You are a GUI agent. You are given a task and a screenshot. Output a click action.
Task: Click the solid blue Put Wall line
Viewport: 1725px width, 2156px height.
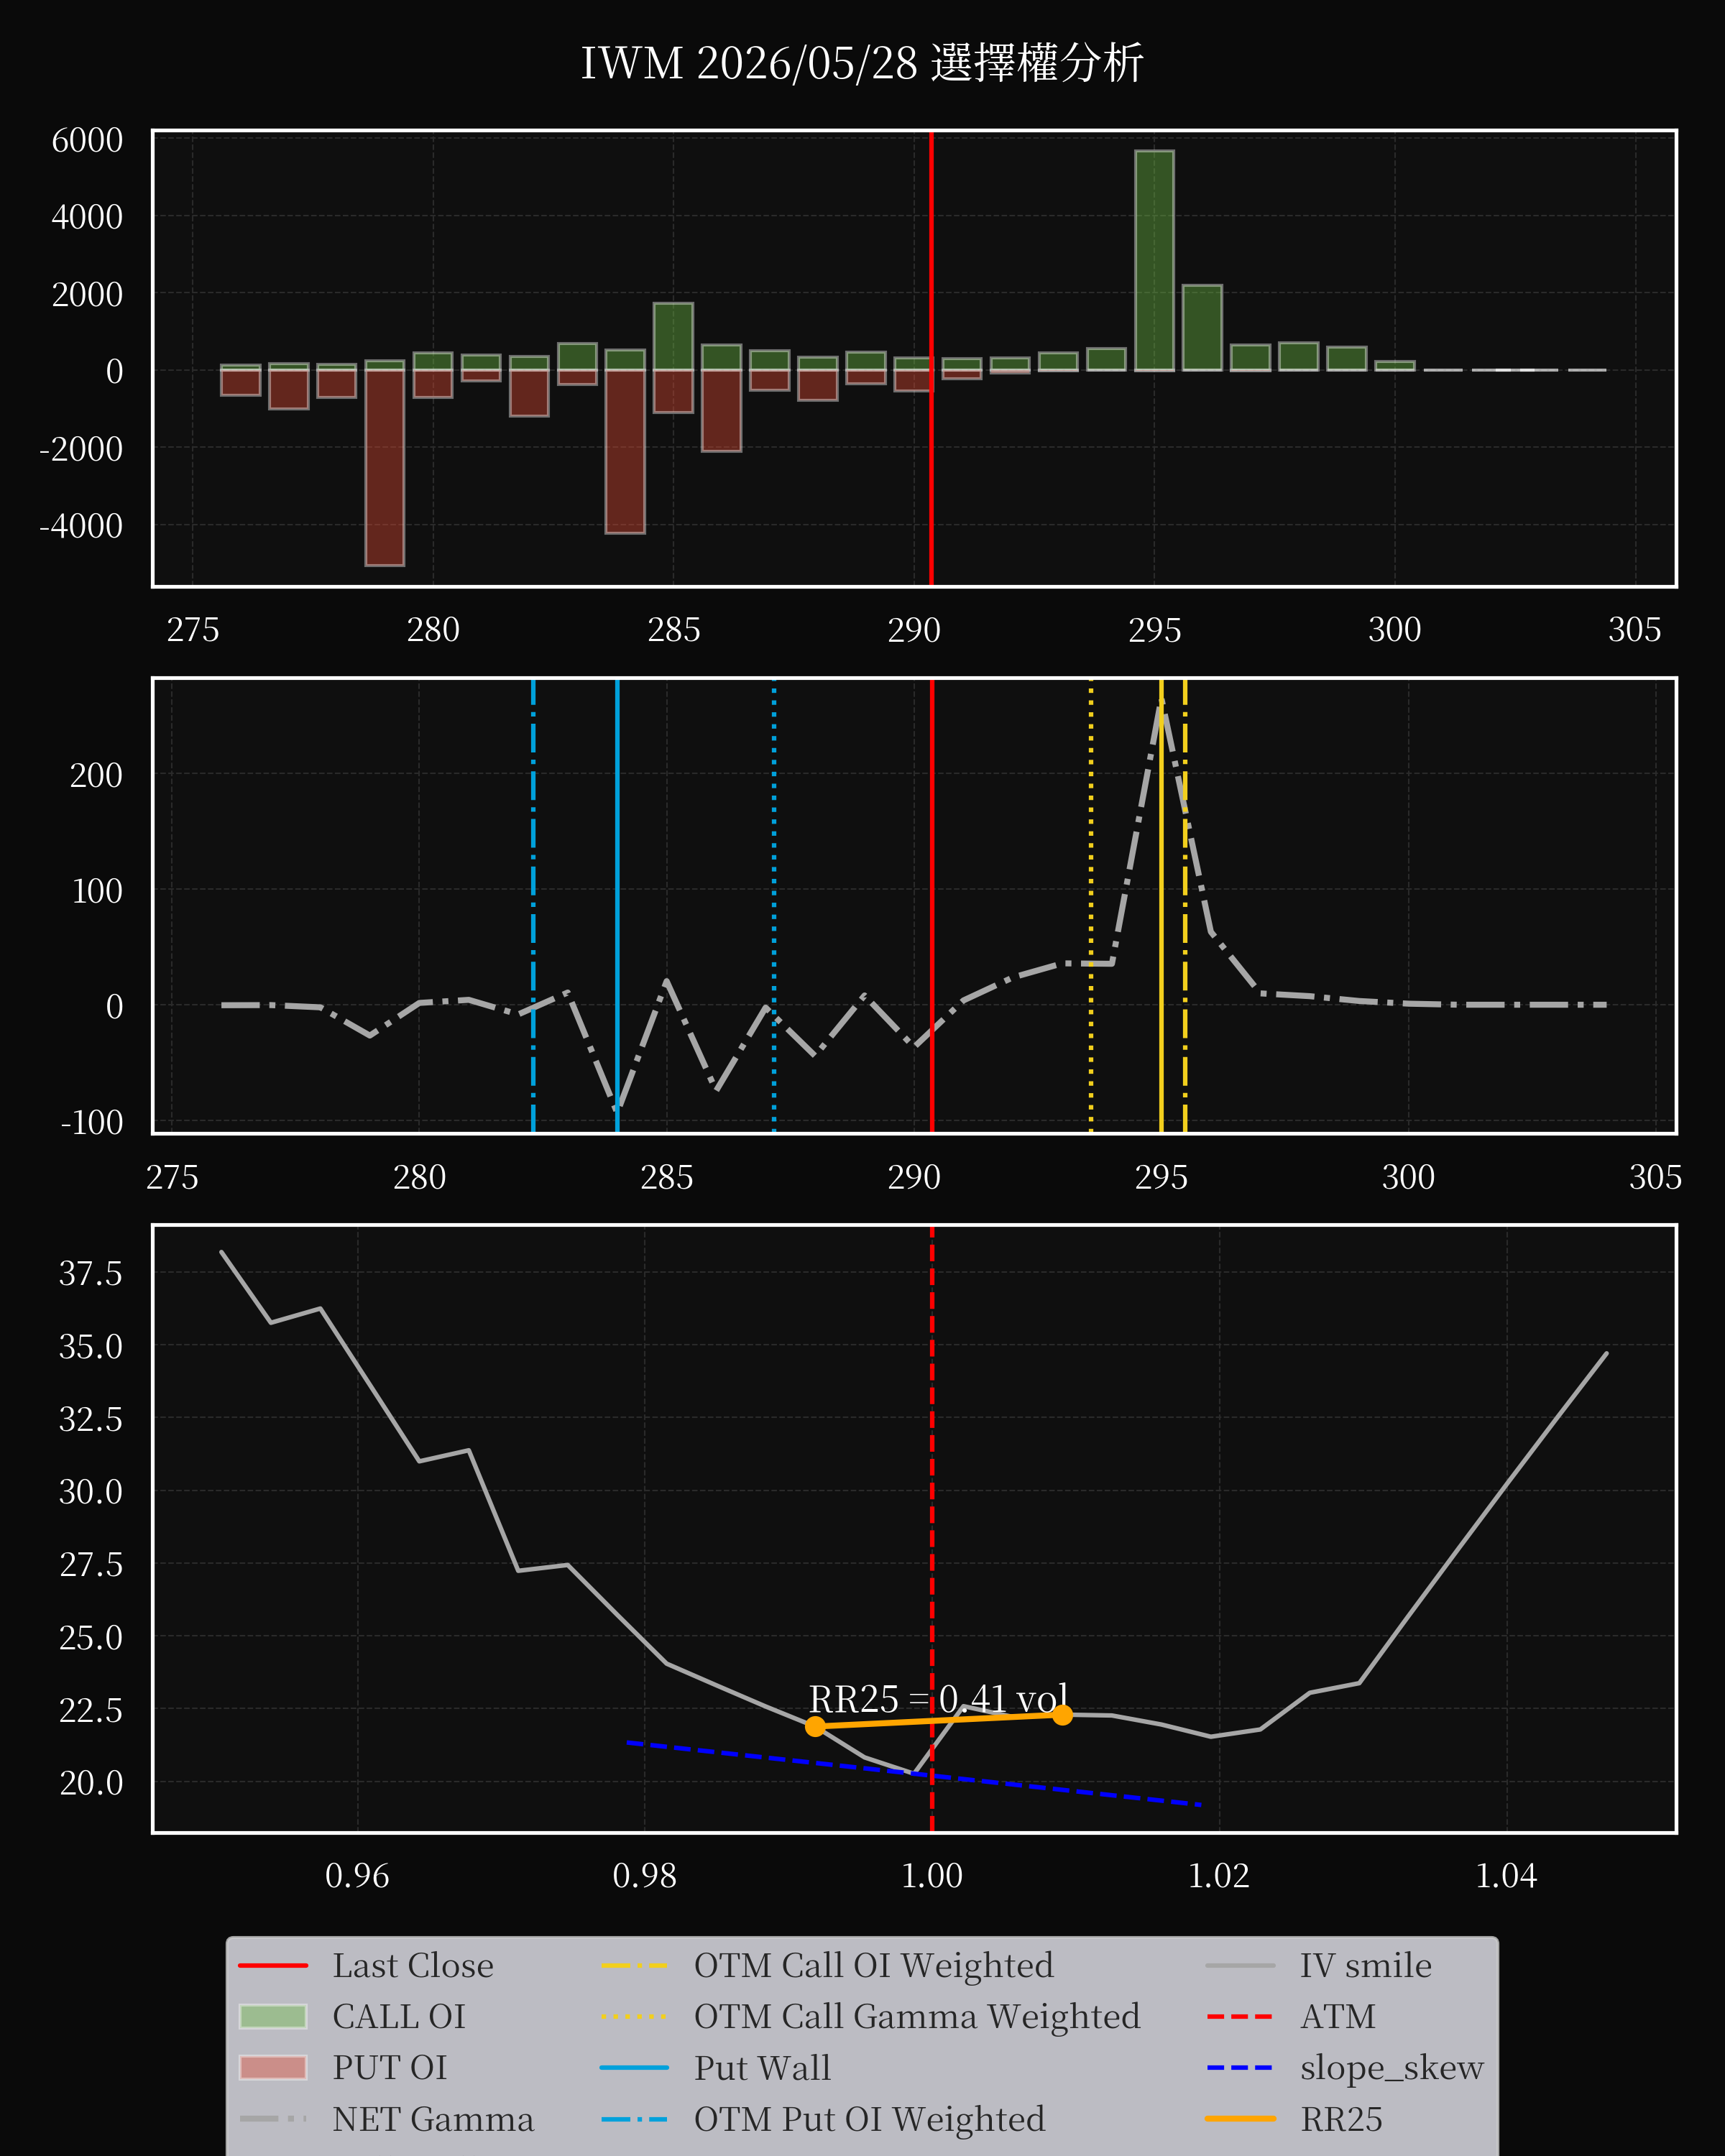(617, 905)
